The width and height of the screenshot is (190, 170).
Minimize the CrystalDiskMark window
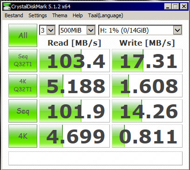168,7
